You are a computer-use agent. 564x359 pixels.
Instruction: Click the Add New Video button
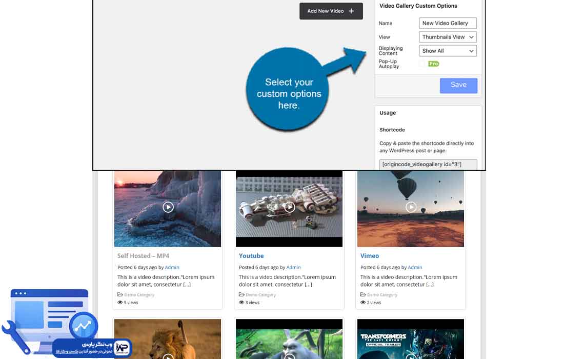331,11
